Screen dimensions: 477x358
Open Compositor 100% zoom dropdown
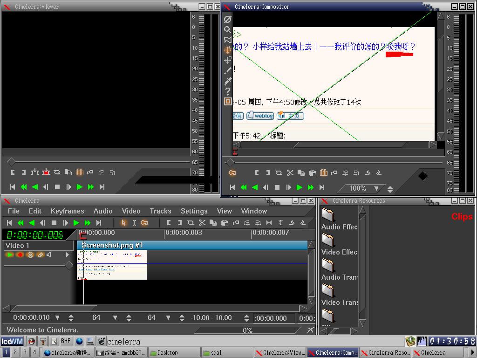376,188
